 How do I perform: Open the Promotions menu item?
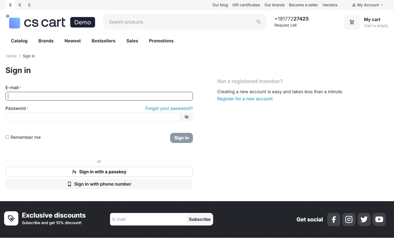[161, 41]
